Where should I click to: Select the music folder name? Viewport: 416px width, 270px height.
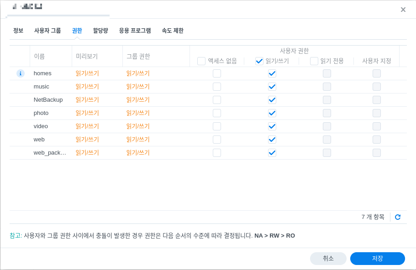(42, 87)
